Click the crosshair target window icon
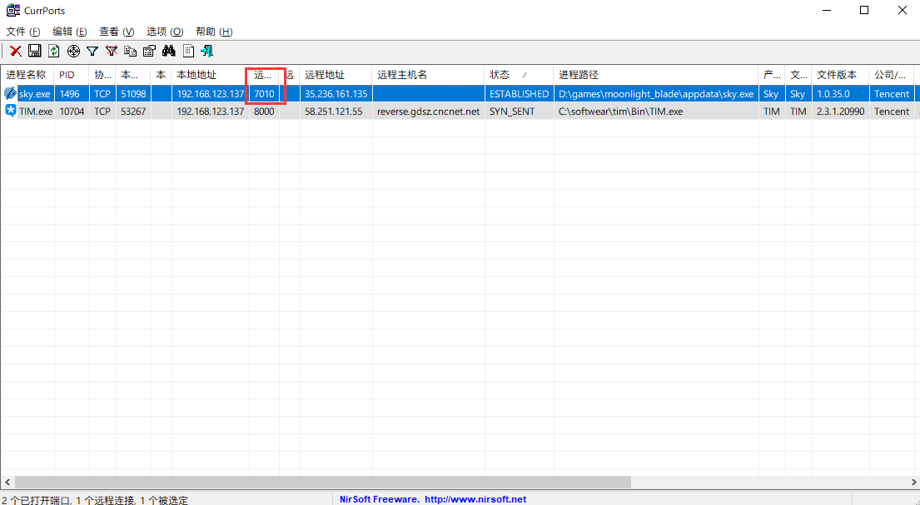920x505 pixels. (73, 51)
